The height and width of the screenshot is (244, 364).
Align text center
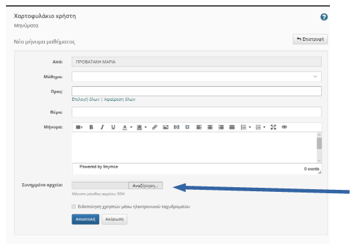[x=210, y=127]
